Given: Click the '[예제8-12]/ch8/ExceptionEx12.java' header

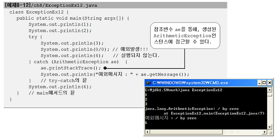Looking at the screenshot, I should pyautogui.click(x=51, y=5).
